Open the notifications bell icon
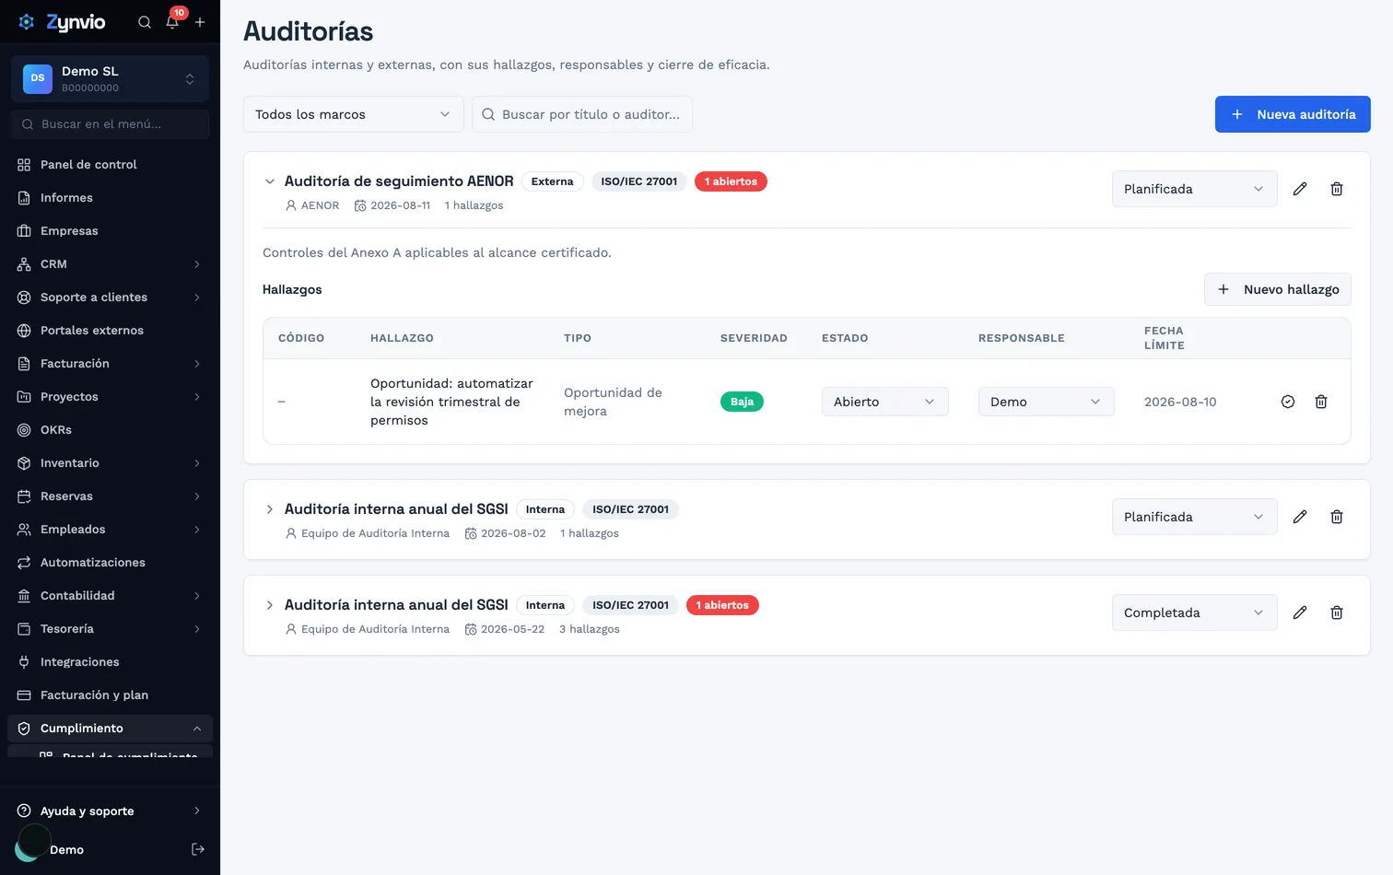The height and width of the screenshot is (875, 1393). pos(172,22)
